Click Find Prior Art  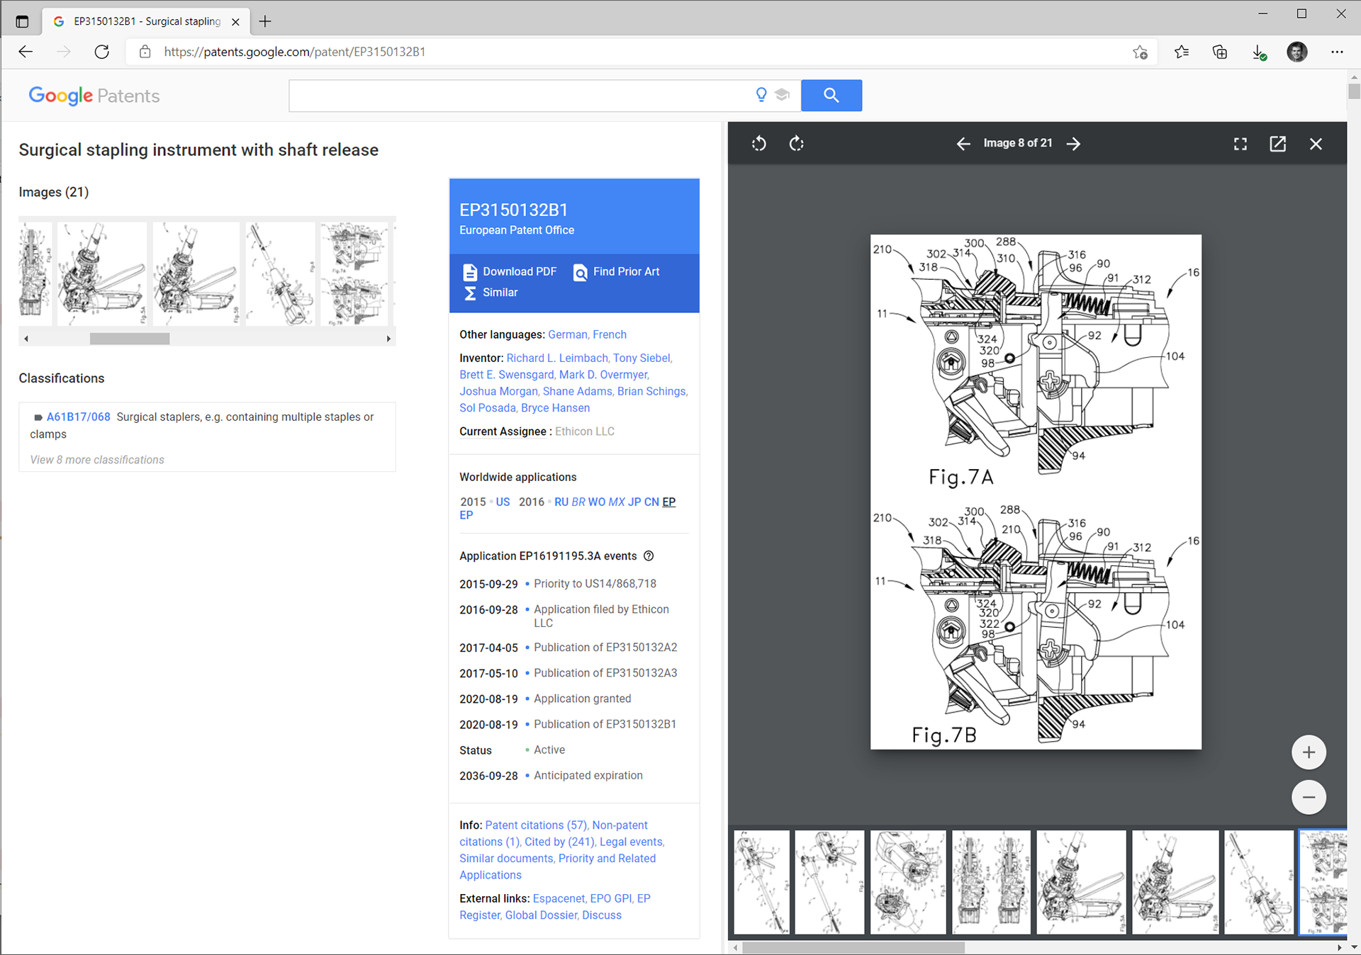click(616, 272)
